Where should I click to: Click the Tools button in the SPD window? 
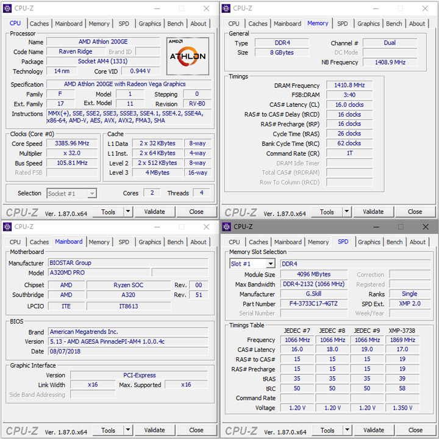tap(327, 430)
